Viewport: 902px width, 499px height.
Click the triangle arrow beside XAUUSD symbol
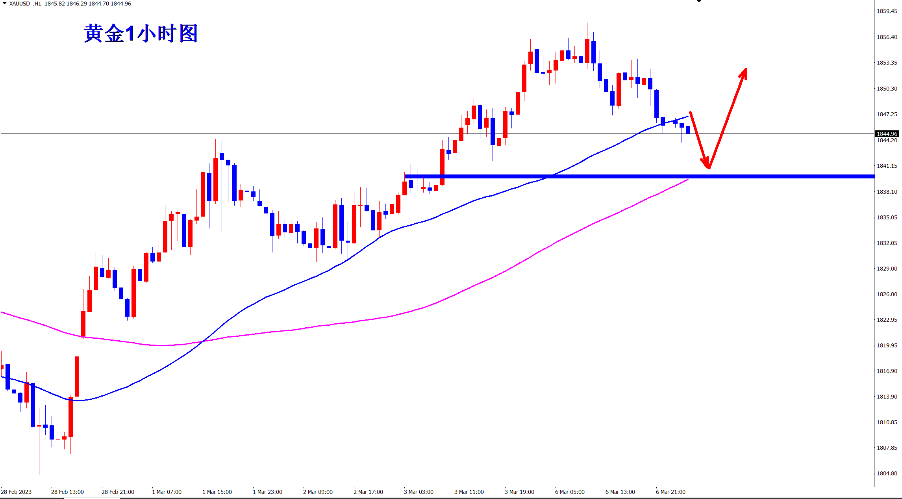click(5, 3)
